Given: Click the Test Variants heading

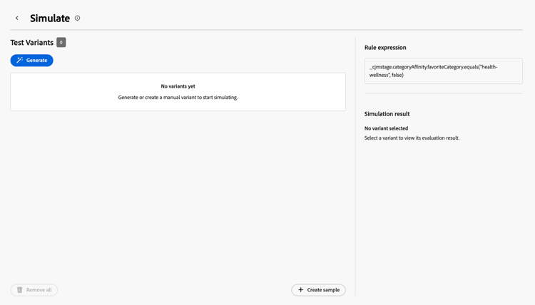Looking at the screenshot, I should [31, 42].
